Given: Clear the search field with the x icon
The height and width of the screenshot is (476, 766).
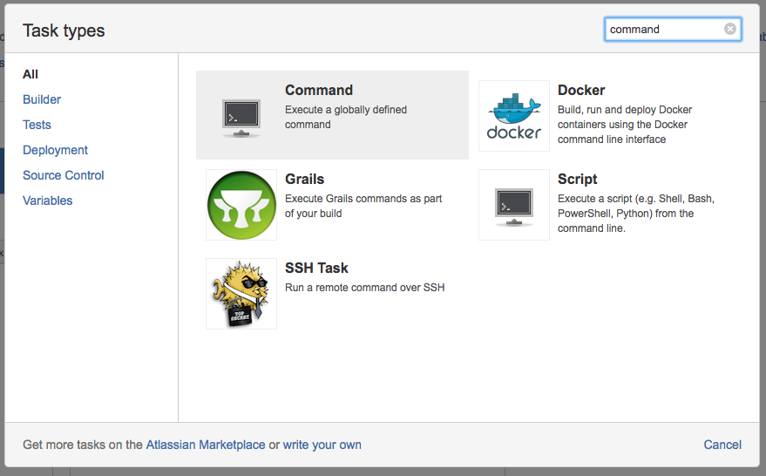Looking at the screenshot, I should click(x=730, y=29).
